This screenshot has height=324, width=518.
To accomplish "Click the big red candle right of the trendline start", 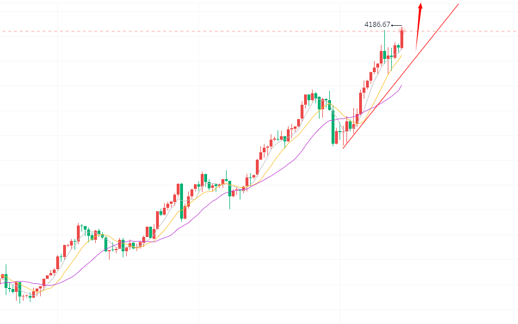I will tap(360, 105).
